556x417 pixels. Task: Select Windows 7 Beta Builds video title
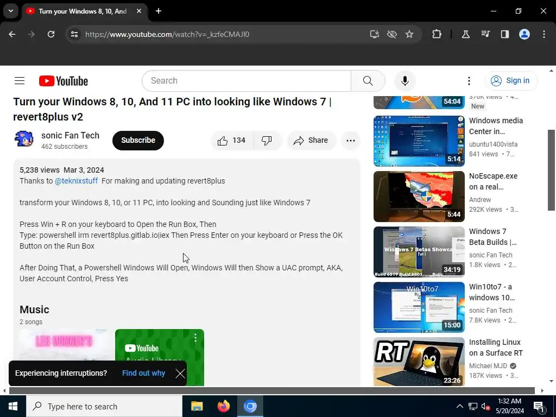[x=493, y=237]
